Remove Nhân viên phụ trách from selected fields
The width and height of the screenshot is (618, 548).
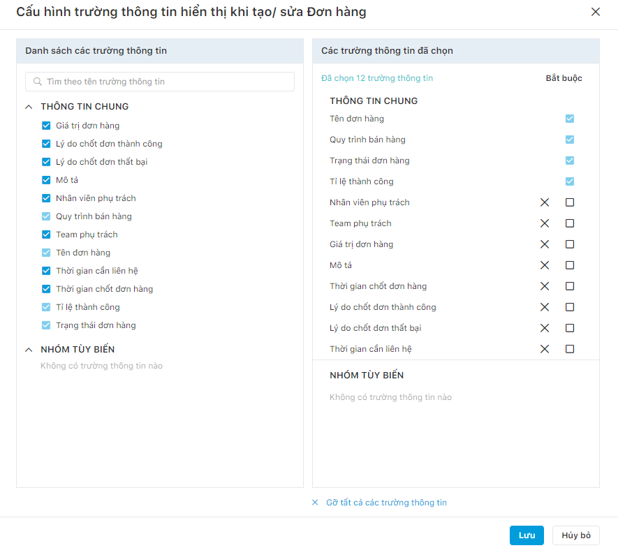[544, 202]
